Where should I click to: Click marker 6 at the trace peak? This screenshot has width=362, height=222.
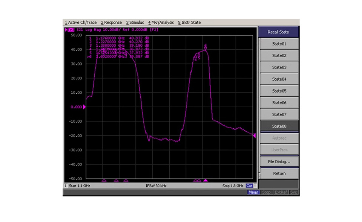click(x=206, y=48)
